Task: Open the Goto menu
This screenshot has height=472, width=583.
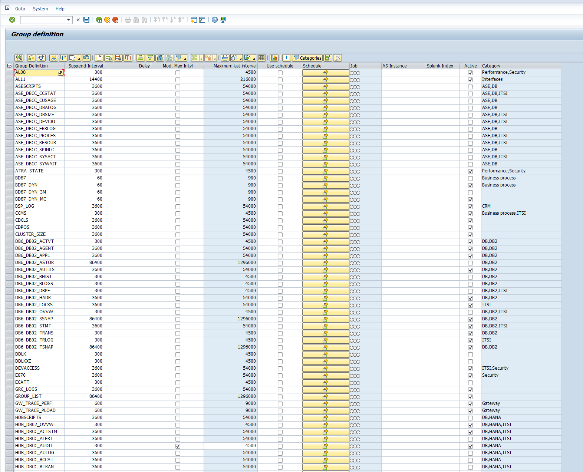Action: tap(20, 9)
